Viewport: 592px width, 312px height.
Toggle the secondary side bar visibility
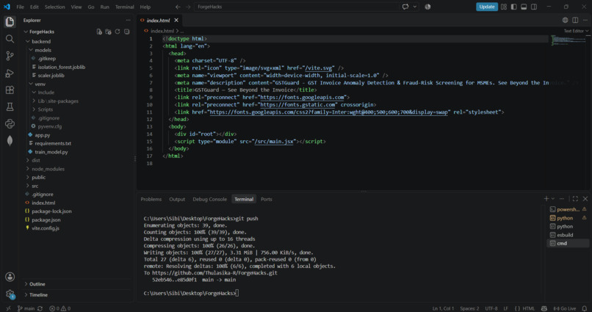(534, 7)
